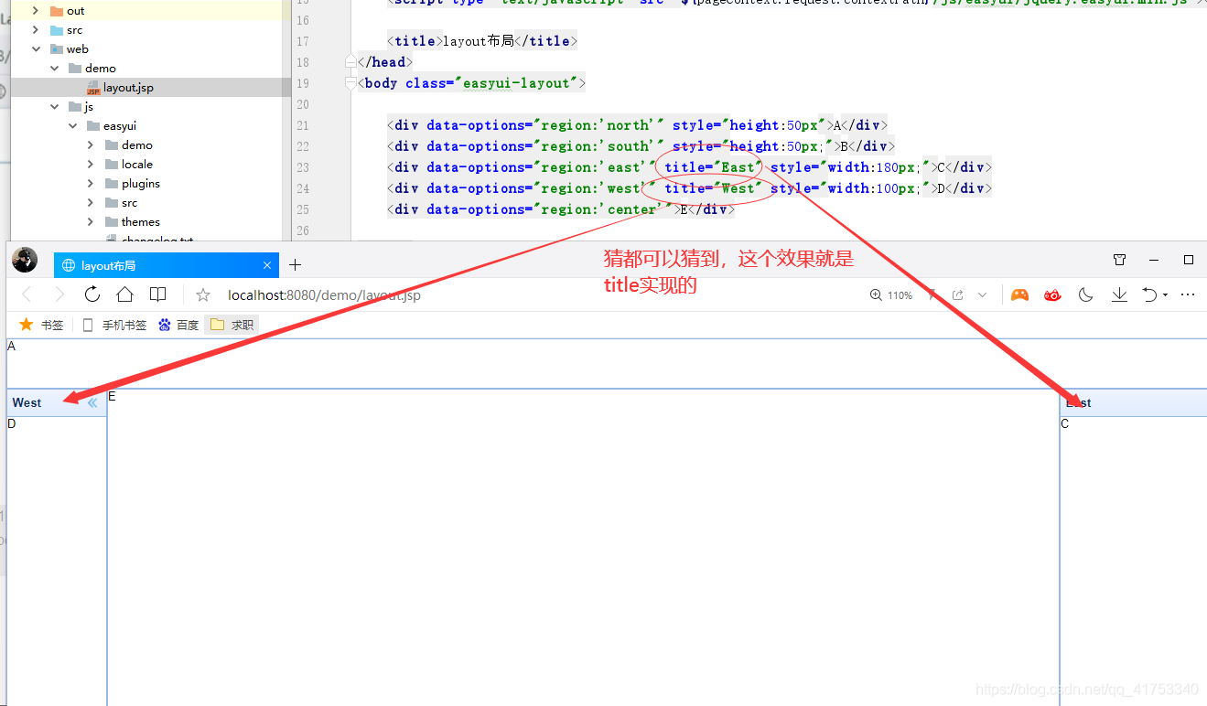
Task: Expand the themes folder arrow
Action: (x=91, y=222)
